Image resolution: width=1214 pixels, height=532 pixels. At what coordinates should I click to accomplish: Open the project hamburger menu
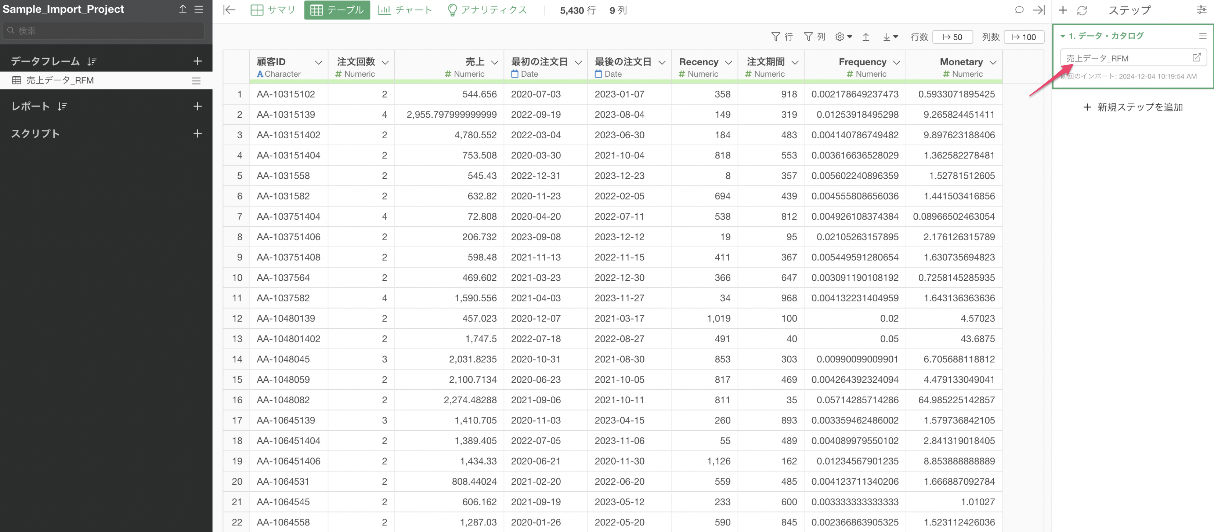[x=199, y=10]
